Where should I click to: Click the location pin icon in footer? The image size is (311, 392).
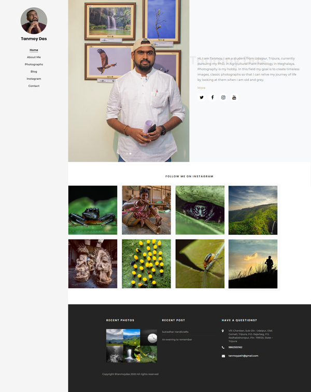click(x=223, y=331)
